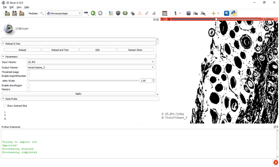The height and width of the screenshot is (167, 279).
Task: Toggle the Show Zoomed Slice checkbox
Action: coord(5,106)
